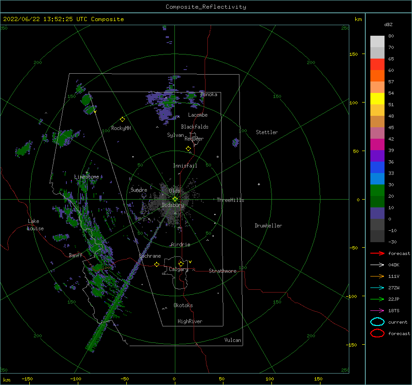Click the asterisk marker west of Stettler
The image size is (412, 385).
(217, 157)
